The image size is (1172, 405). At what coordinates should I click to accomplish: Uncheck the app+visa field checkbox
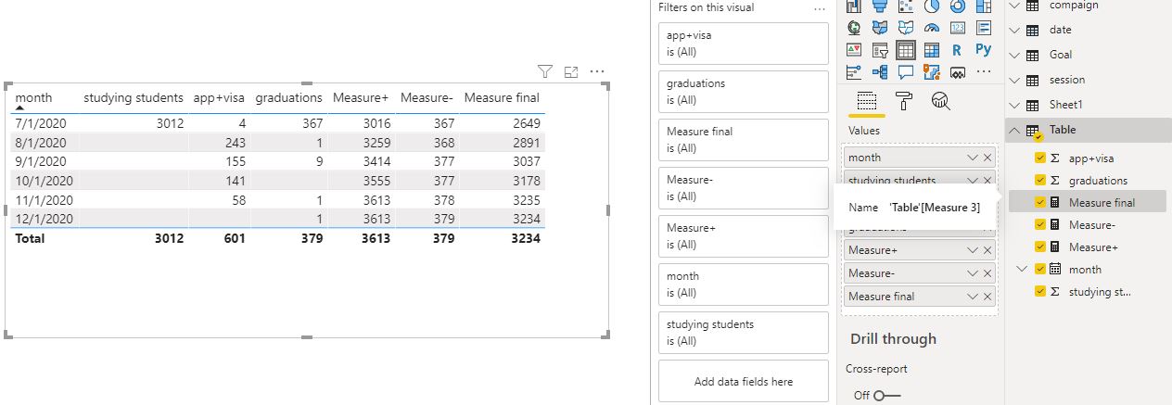pyautogui.click(x=1039, y=158)
